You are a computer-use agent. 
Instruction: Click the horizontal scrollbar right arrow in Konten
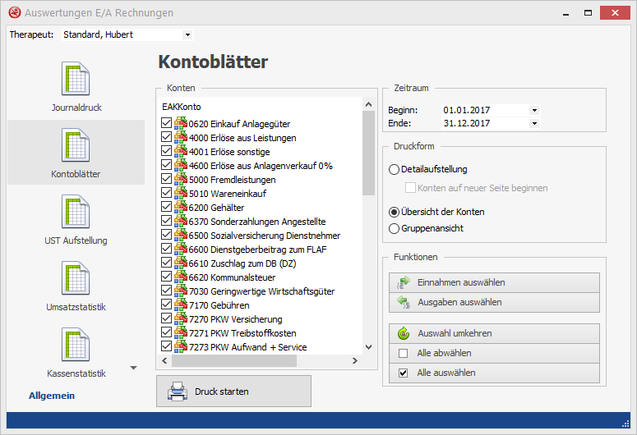click(355, 361)
